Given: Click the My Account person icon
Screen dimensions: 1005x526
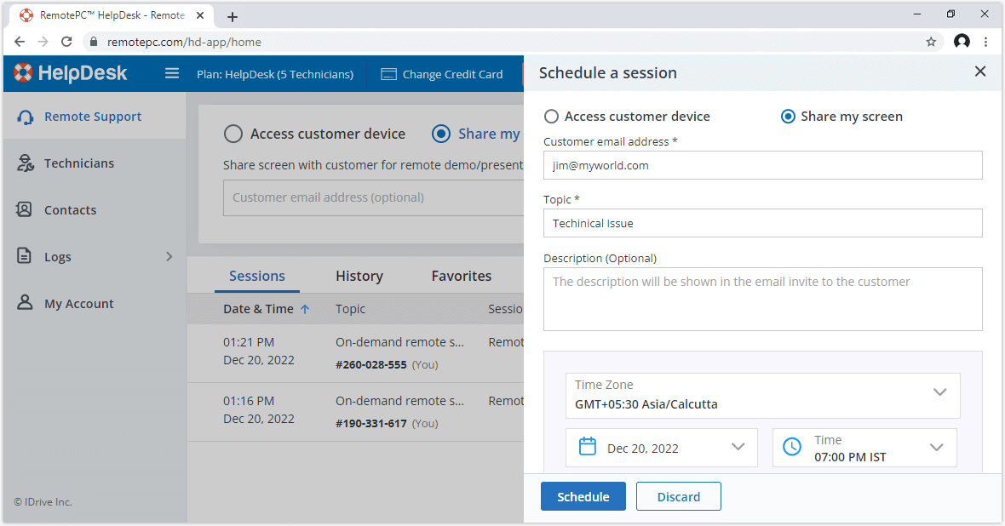Looking at the screenshot, I should (25, 302).
